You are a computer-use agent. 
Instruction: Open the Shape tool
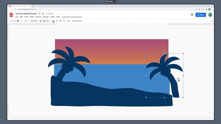[41, 21]
